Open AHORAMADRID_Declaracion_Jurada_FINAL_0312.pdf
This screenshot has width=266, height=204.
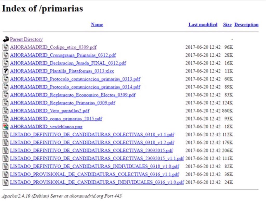[68, 63]
